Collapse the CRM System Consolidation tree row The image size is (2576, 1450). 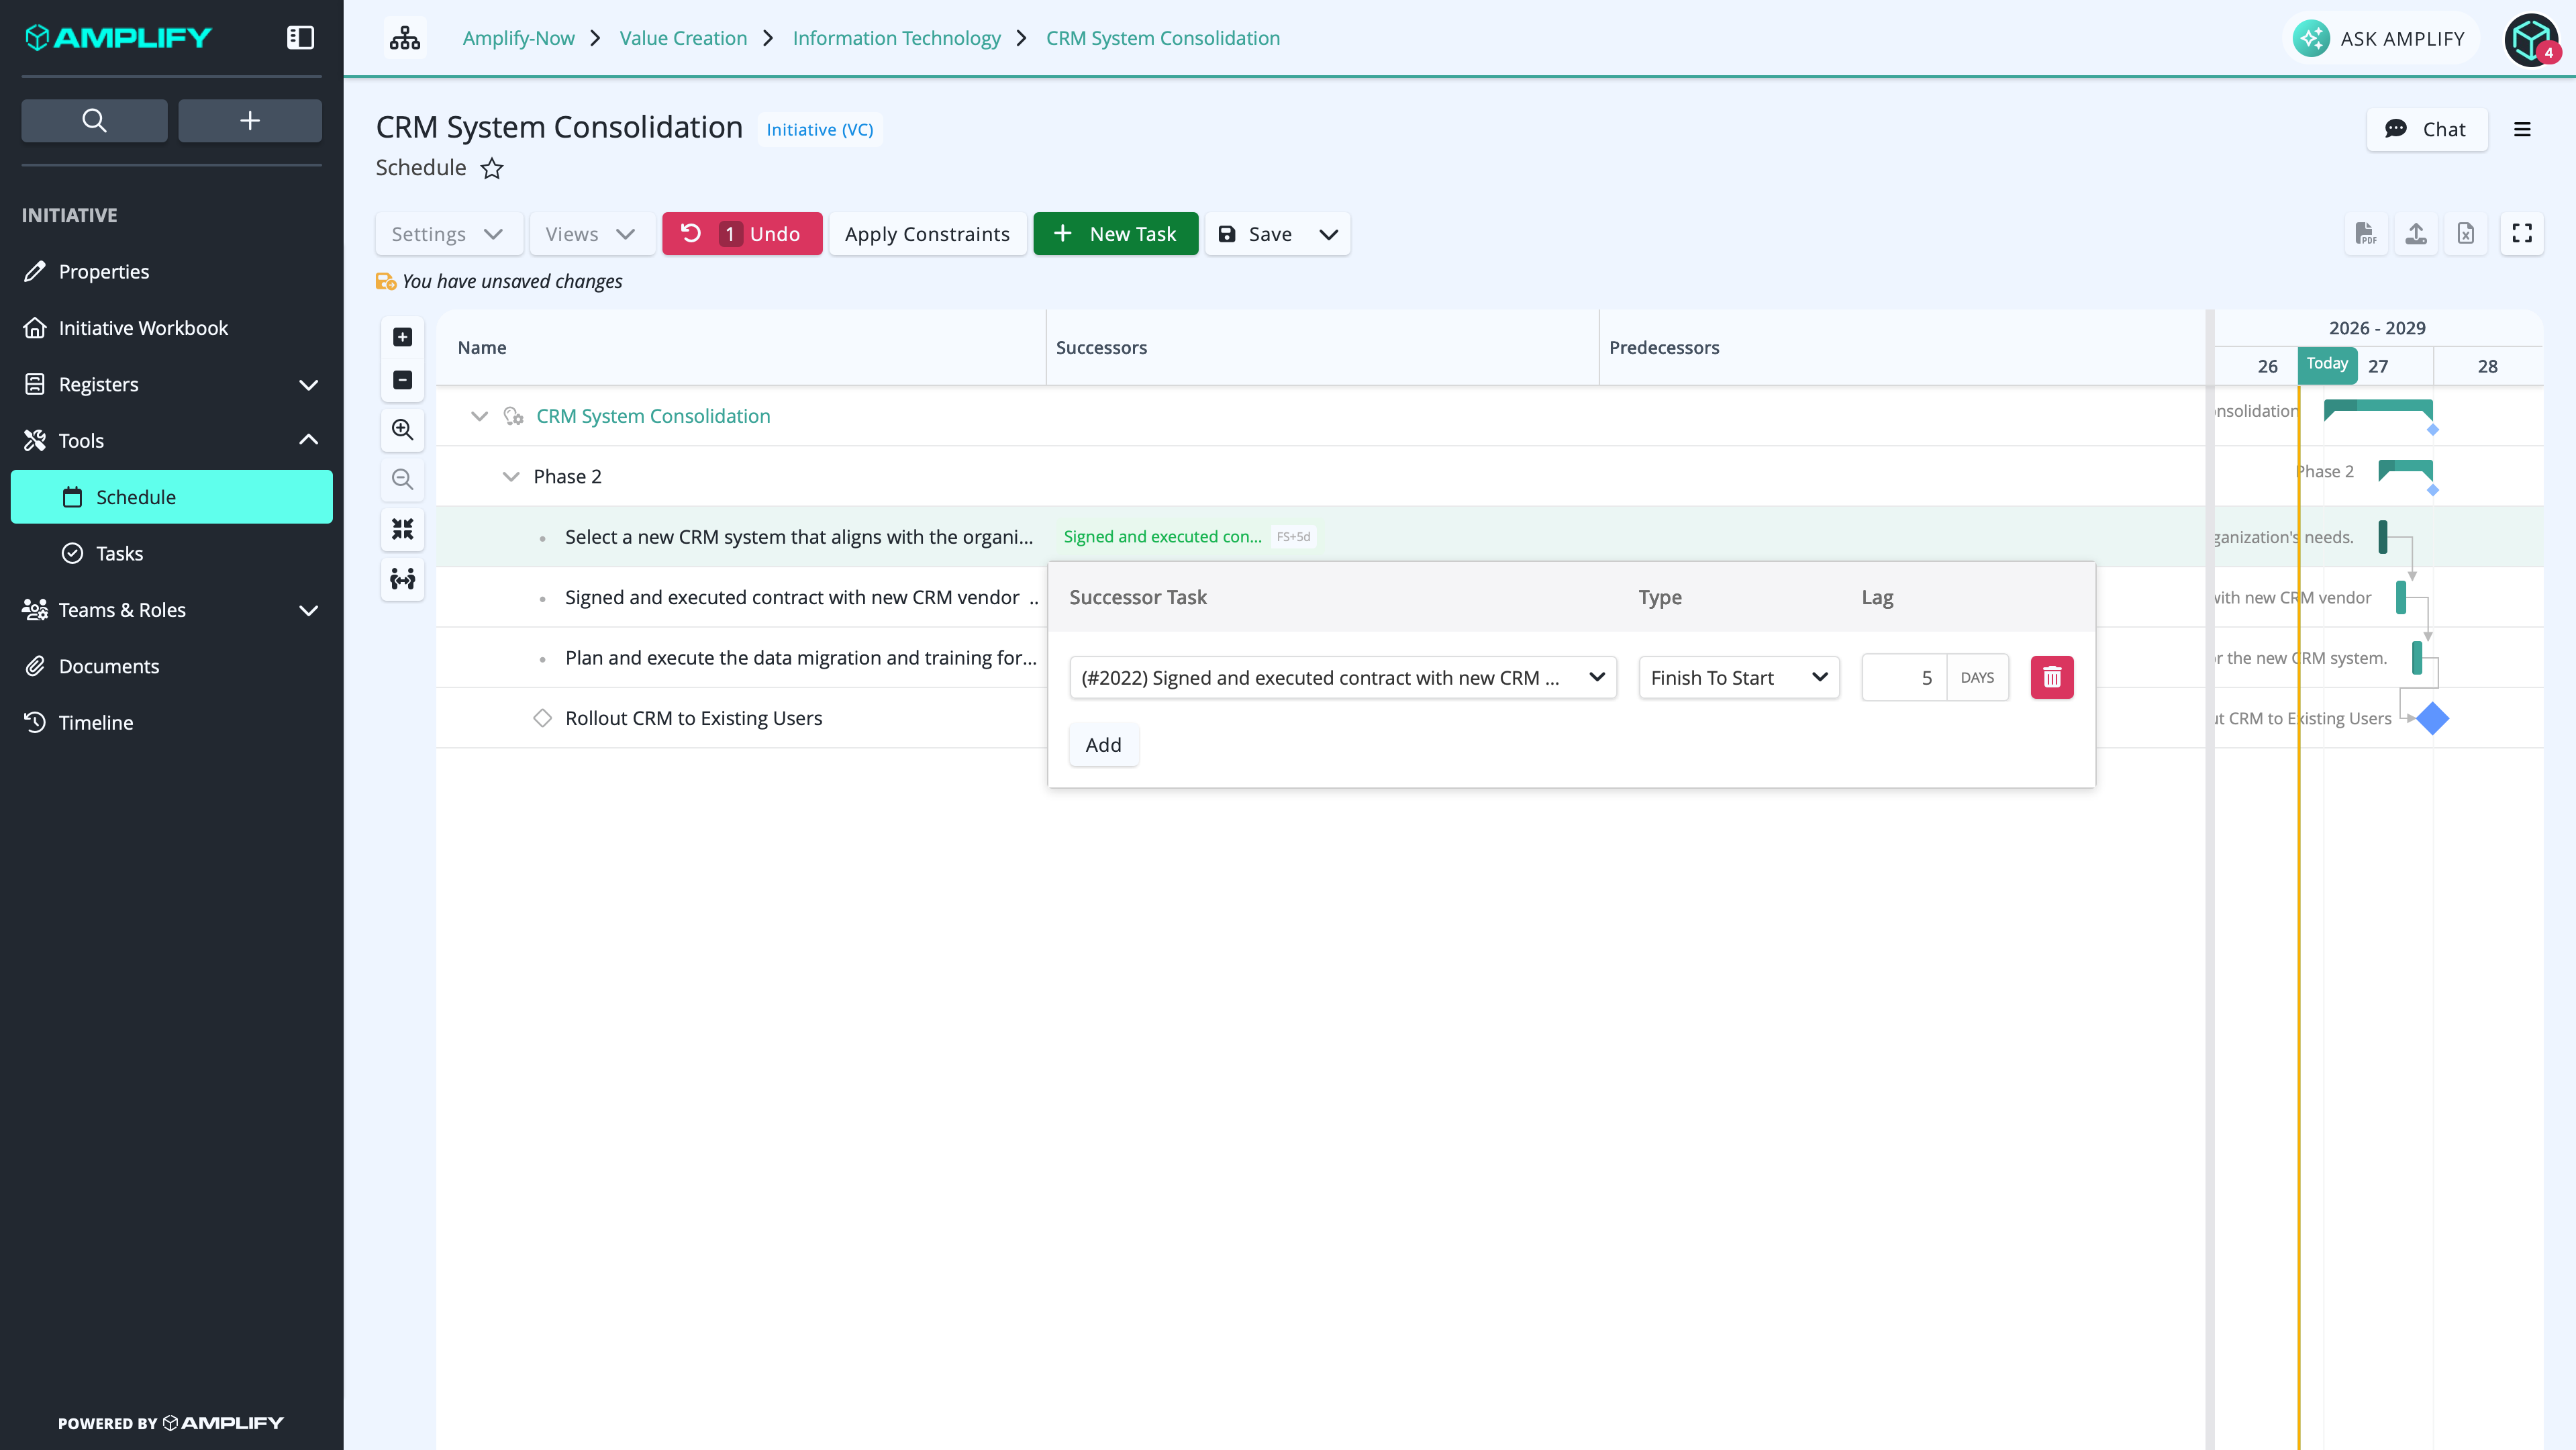479,416
